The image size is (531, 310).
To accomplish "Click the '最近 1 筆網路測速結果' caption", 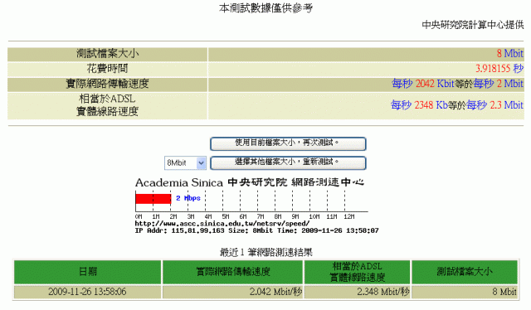I will [x=265, y=252].
